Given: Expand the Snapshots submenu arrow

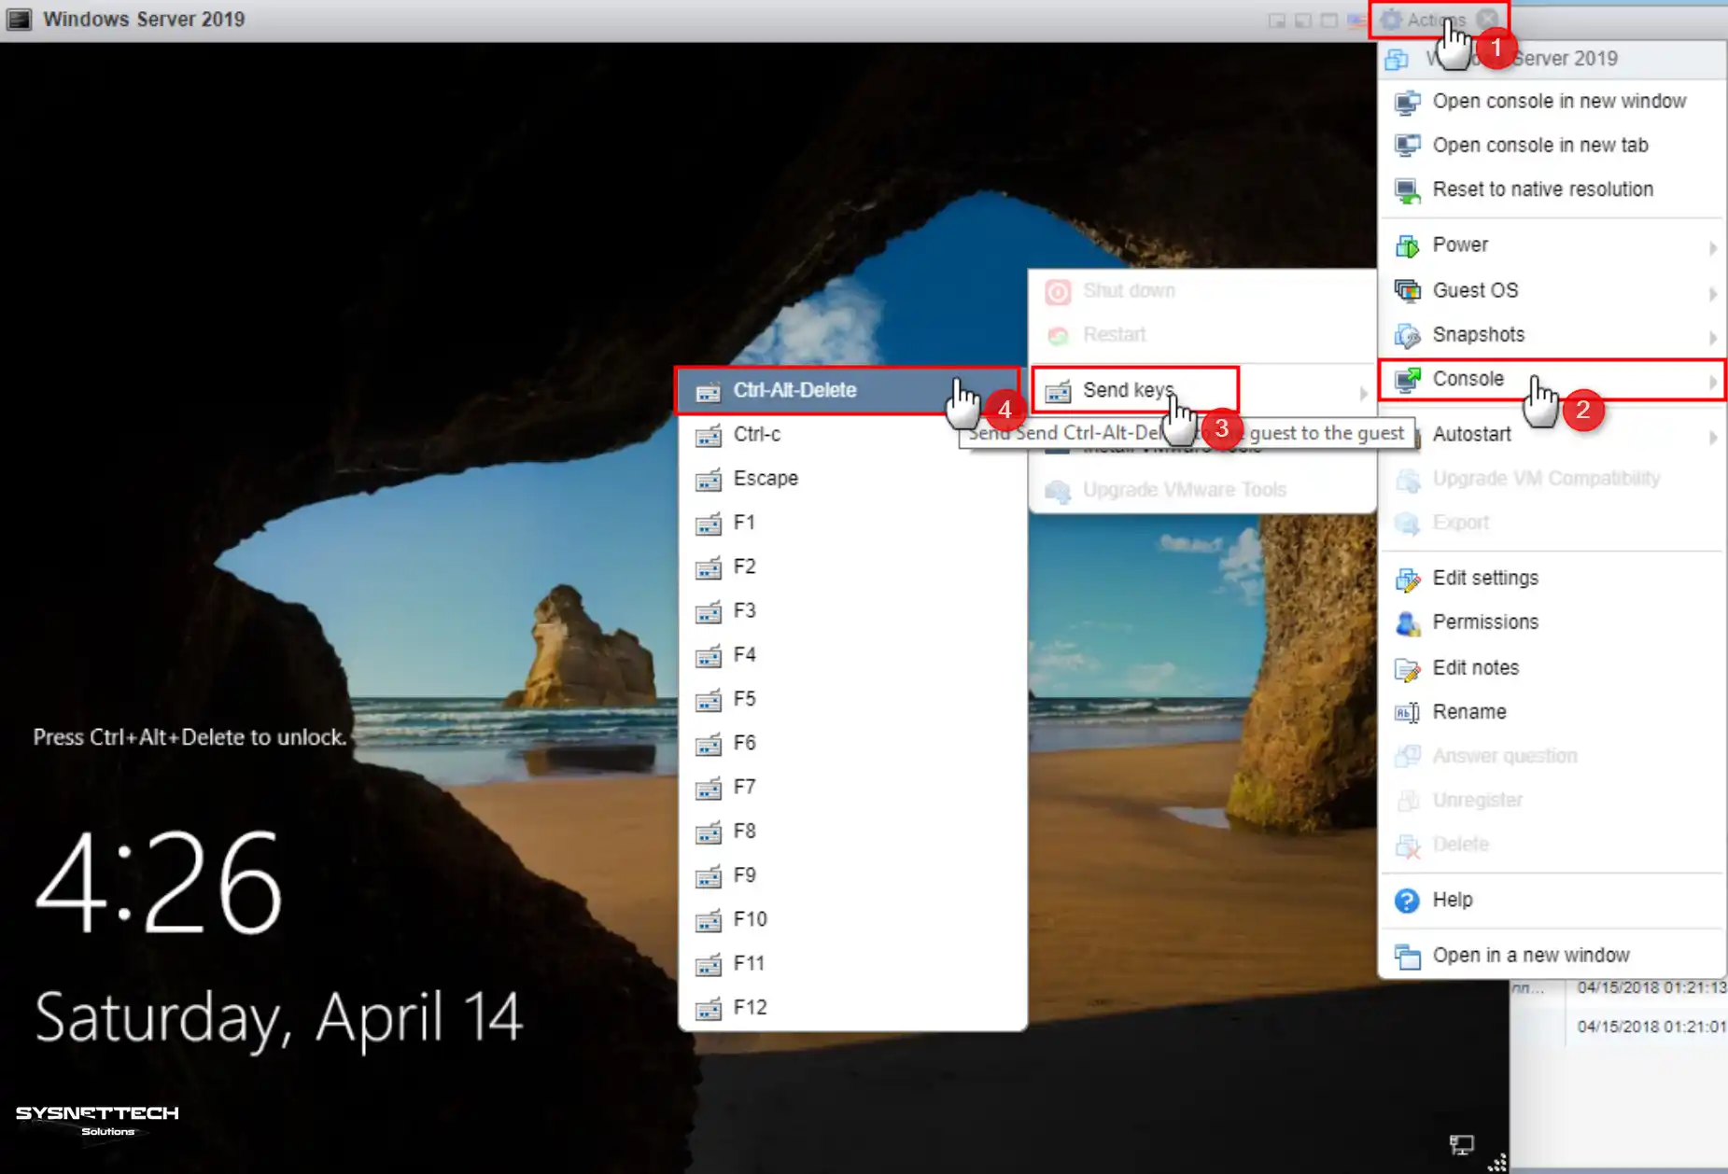Looking at the screenshot, I should coord(1713,337).
